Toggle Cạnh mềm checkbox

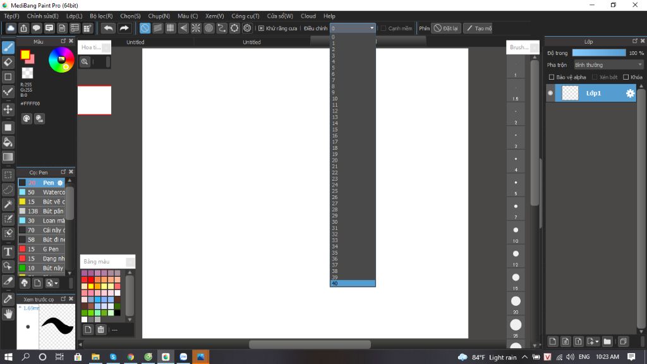tap(384, 28)
